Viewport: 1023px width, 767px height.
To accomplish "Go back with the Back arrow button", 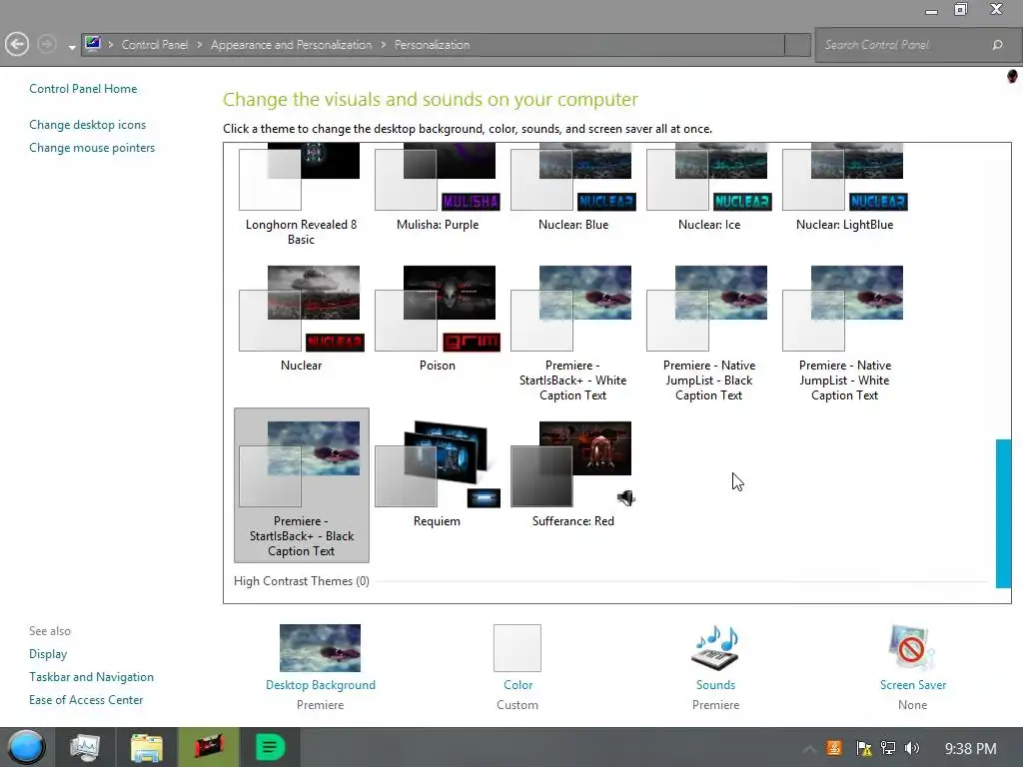I will 17,44.
